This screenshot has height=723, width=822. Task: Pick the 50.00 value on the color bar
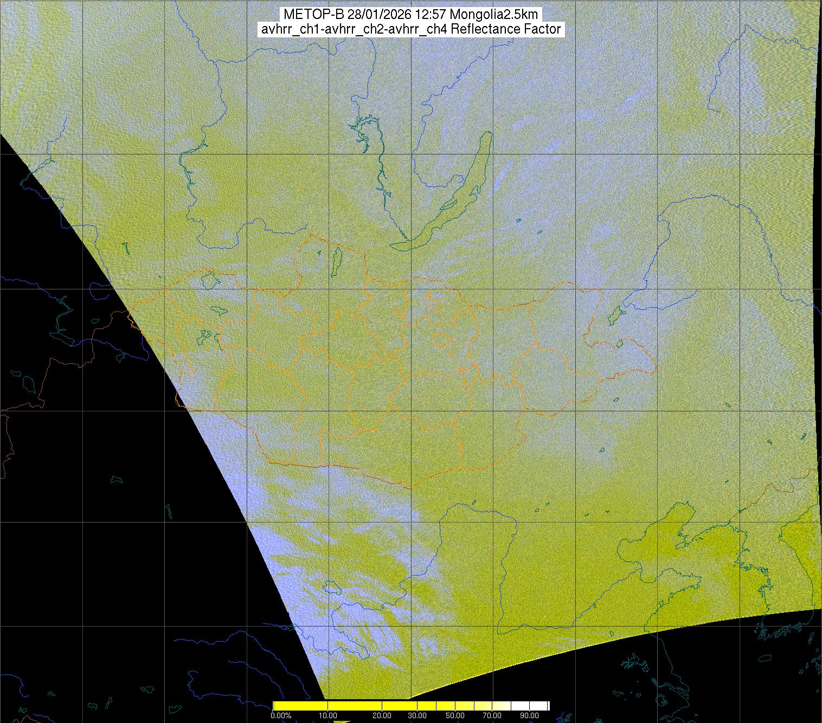(455, 716)
